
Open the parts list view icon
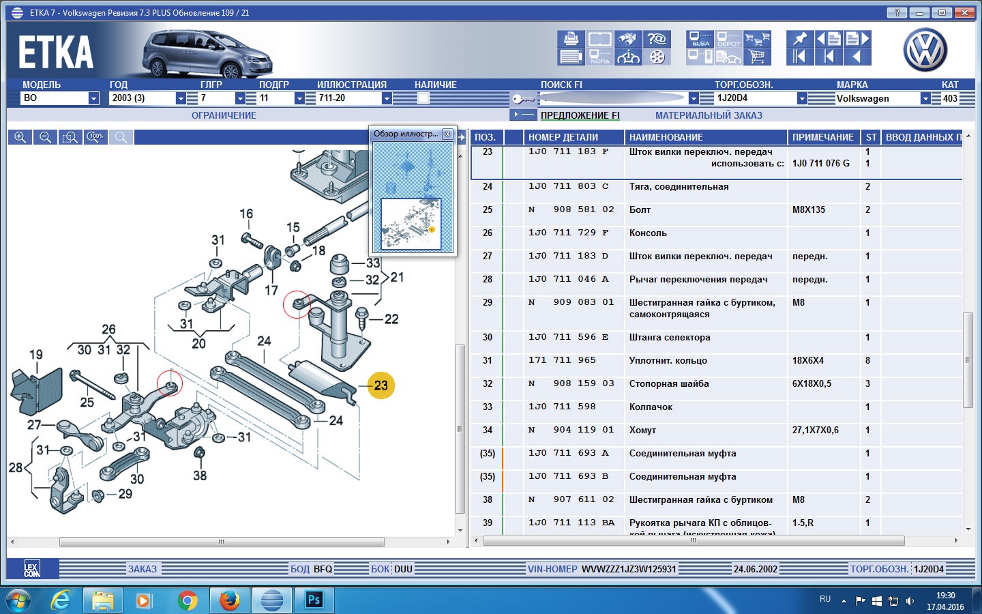click(x=571, y=57)
